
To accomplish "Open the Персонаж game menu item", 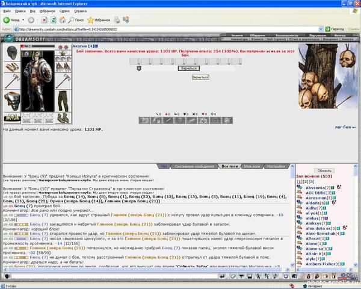I will (x=318, y=36).
